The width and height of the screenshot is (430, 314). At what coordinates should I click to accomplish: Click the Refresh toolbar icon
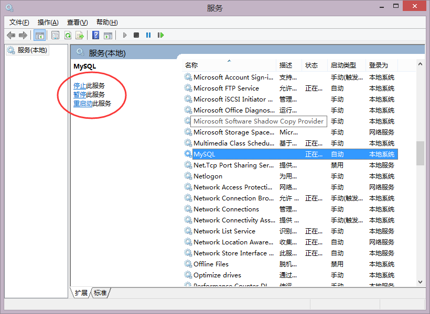pos(68,35)
